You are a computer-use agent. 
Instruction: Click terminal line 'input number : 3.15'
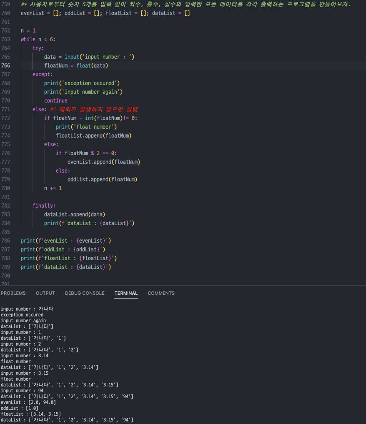coord(25,373)
